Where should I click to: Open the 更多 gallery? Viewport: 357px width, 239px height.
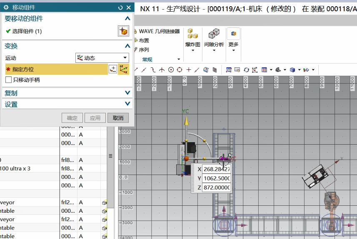click(233, 40)
